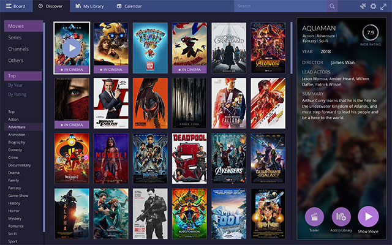Sort movies By Rating
The height and width of the screenshot is (245, 392).
coord(18,94)
